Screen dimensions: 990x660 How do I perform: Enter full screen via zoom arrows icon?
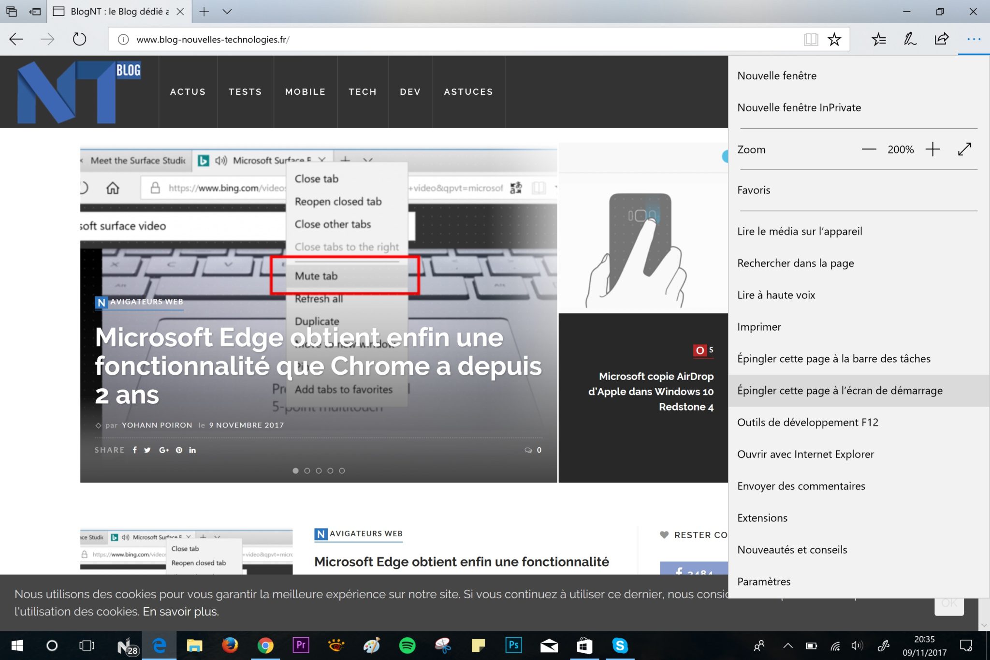point(964,149)
